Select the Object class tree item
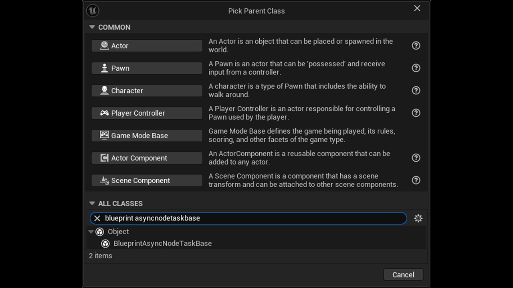 click(x=118, y=232)
